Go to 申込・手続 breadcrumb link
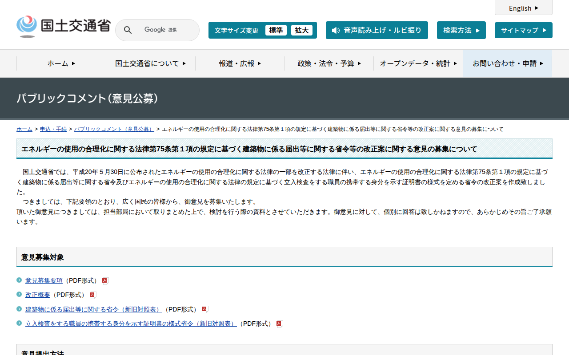Viewport: 569px width, 355px height. click(53, 129)
